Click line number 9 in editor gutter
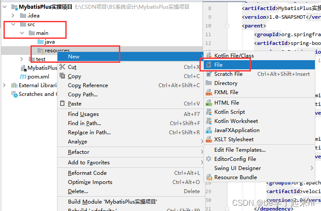Image resolution: width=321 pixels, height=211 pixels. 209,17
